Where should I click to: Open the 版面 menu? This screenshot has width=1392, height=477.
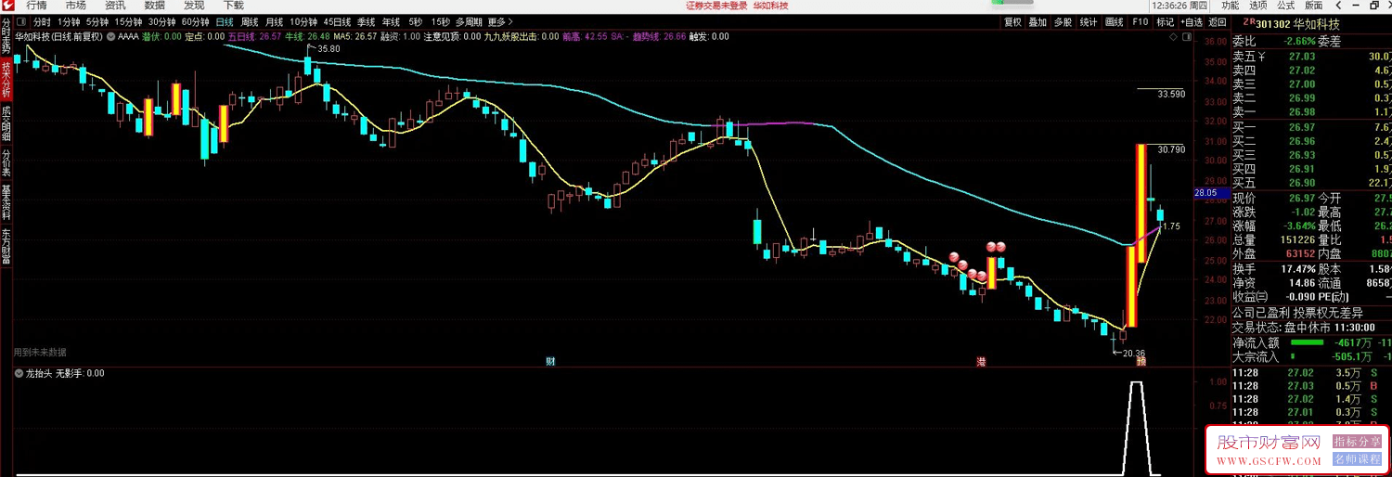coord(1313,6)
